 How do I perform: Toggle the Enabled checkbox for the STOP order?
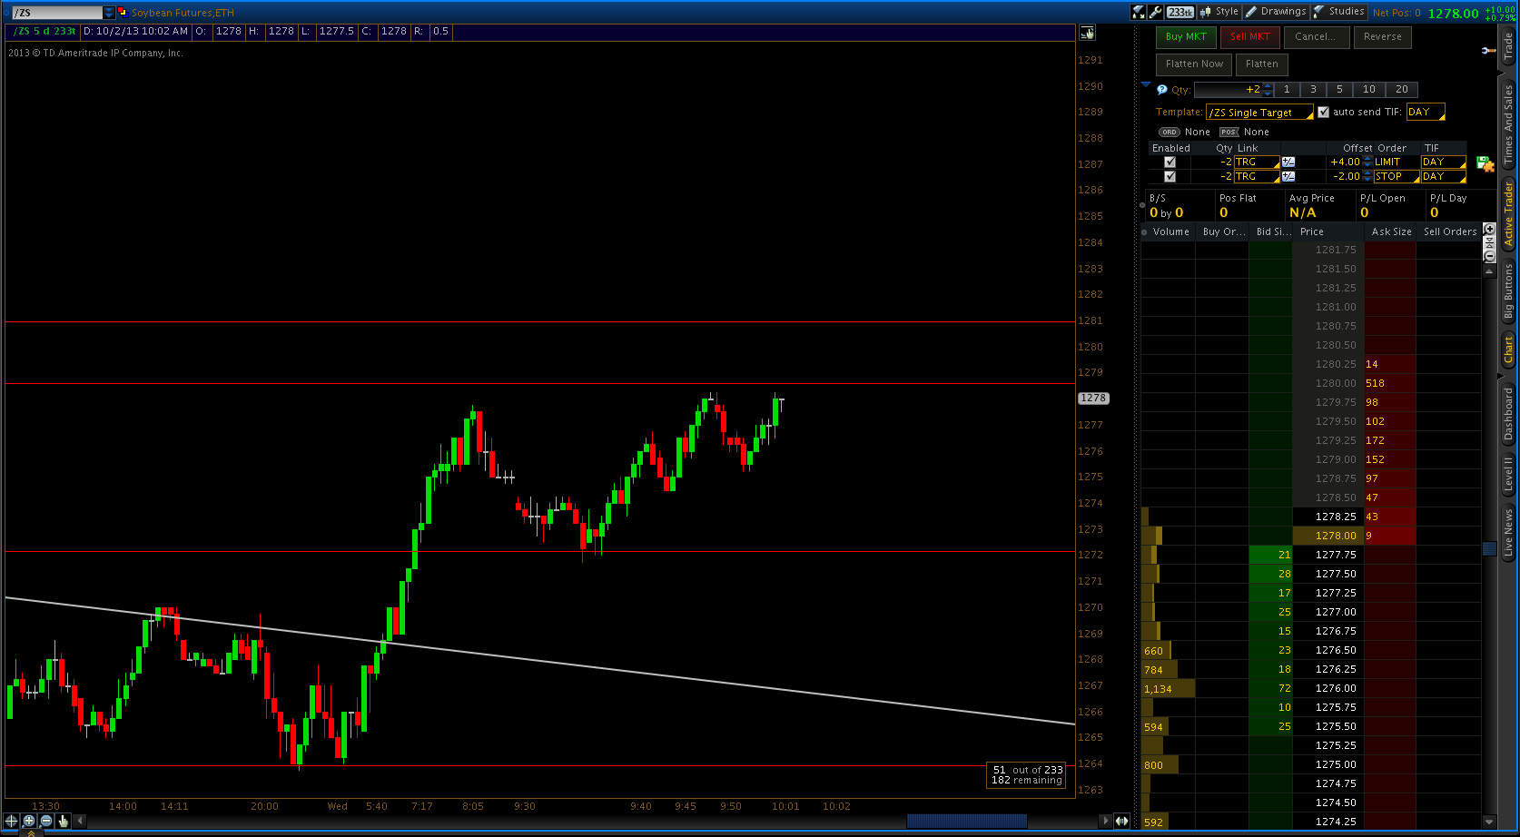1170,177
